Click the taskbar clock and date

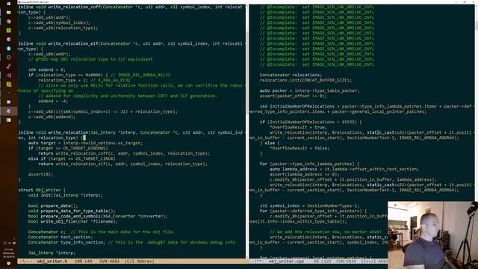8,253
